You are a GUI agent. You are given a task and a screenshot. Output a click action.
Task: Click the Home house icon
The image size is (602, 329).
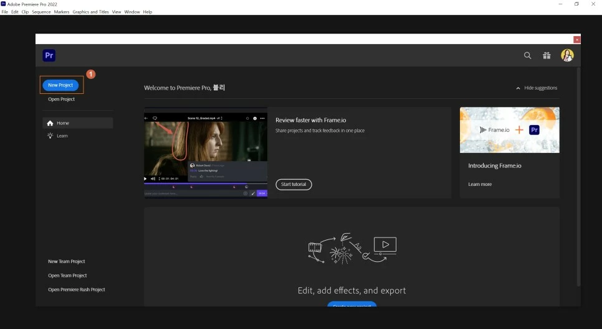[50, 123]
